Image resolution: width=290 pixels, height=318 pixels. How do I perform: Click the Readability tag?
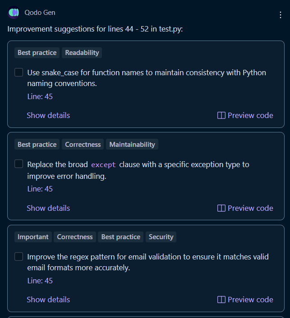click(x=82, y=53)
